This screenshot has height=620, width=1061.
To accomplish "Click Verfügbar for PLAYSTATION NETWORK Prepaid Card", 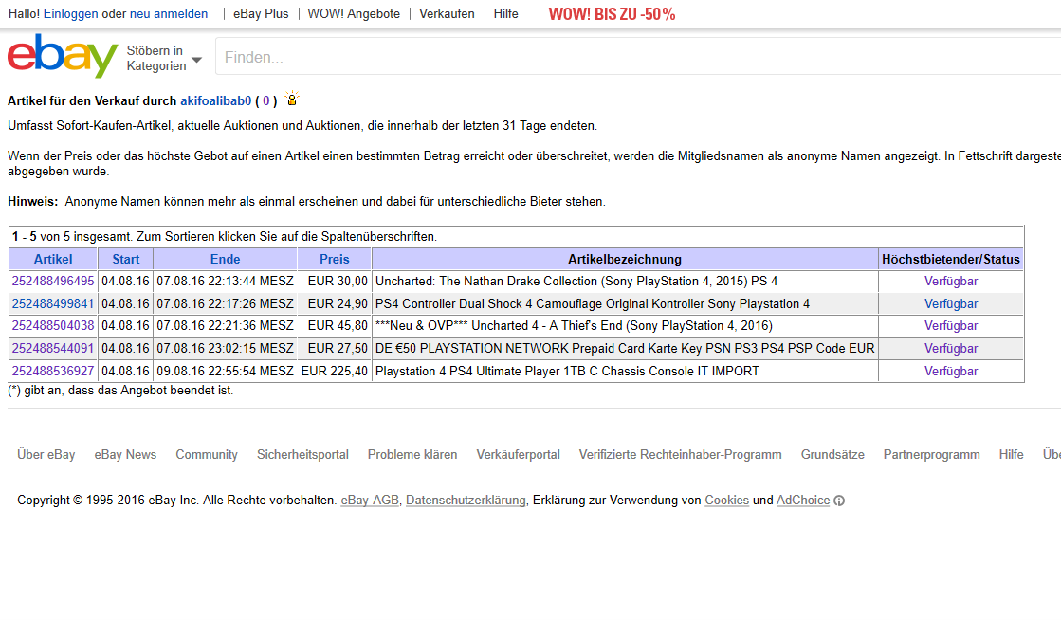I will [951, 349].
